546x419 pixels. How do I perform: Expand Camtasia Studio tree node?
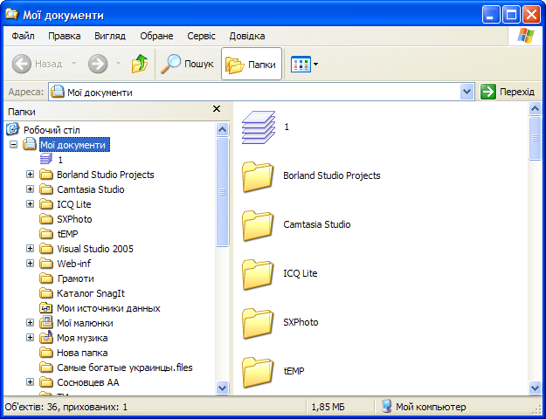coord(31,189)
